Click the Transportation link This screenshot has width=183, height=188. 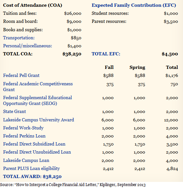click(x=19, y=38)
